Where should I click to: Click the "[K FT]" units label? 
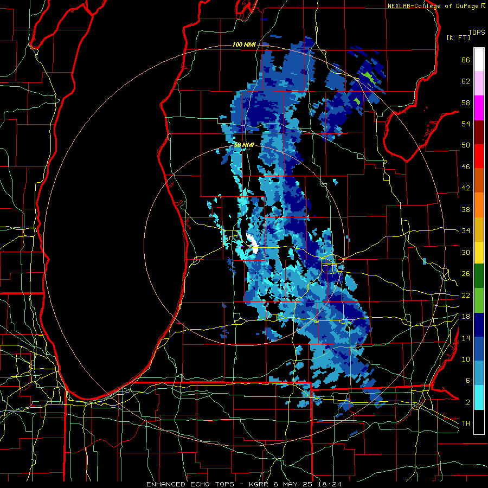458,38
